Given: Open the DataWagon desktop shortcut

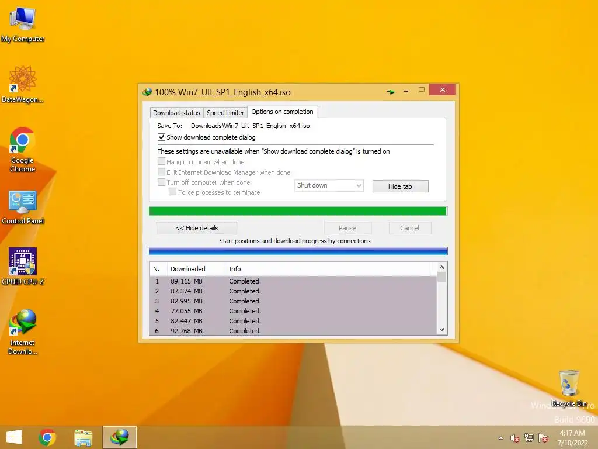Looking at the screenshot, I should point(23,84).
